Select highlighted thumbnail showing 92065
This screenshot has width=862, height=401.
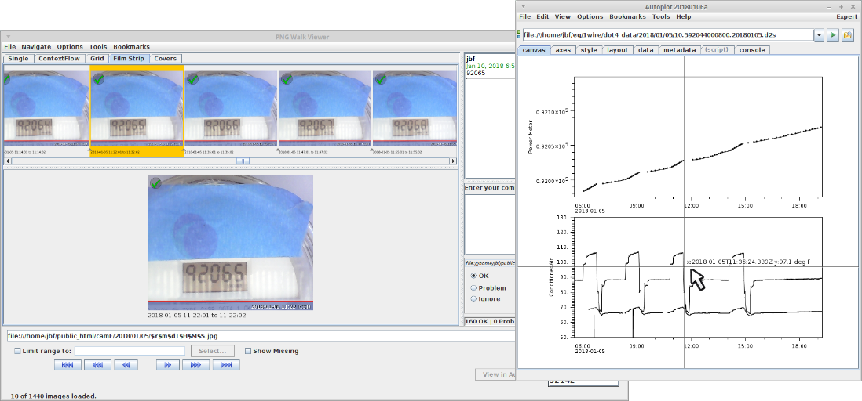click(137, 108)
